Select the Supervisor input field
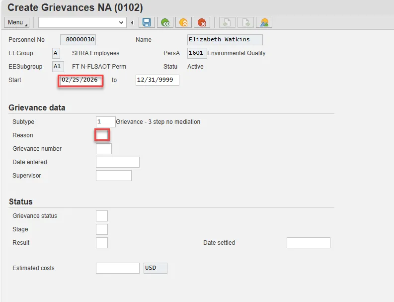This screenshot has width=394, height=302. pyautogui.click(x=113, y=176)
